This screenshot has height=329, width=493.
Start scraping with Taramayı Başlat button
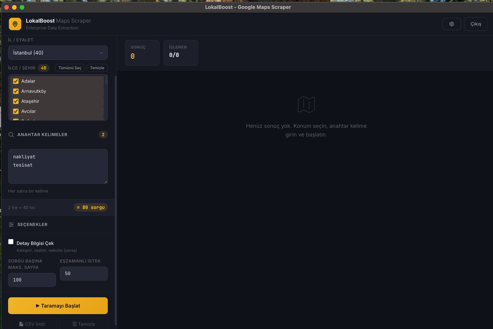[58, 306]
